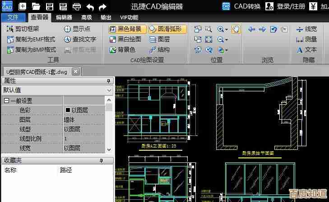
Task: Click properties scrollbar down arrow
Action: (x=109, y=150)
